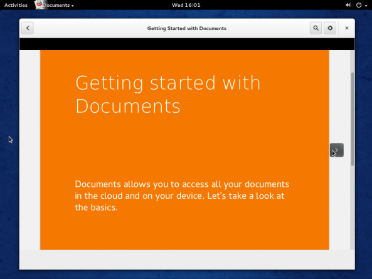Open search with the magnifier icon
The height and width of the screenshot is (279, 372).
316,28
